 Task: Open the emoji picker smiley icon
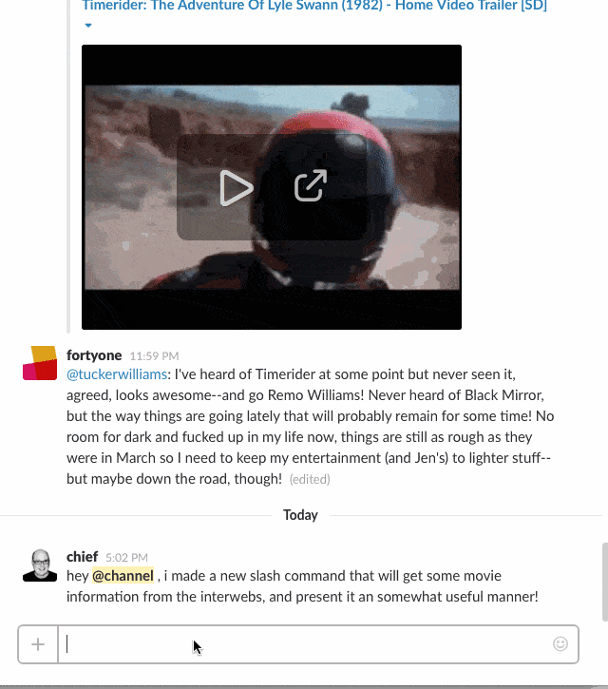(560, 643)
